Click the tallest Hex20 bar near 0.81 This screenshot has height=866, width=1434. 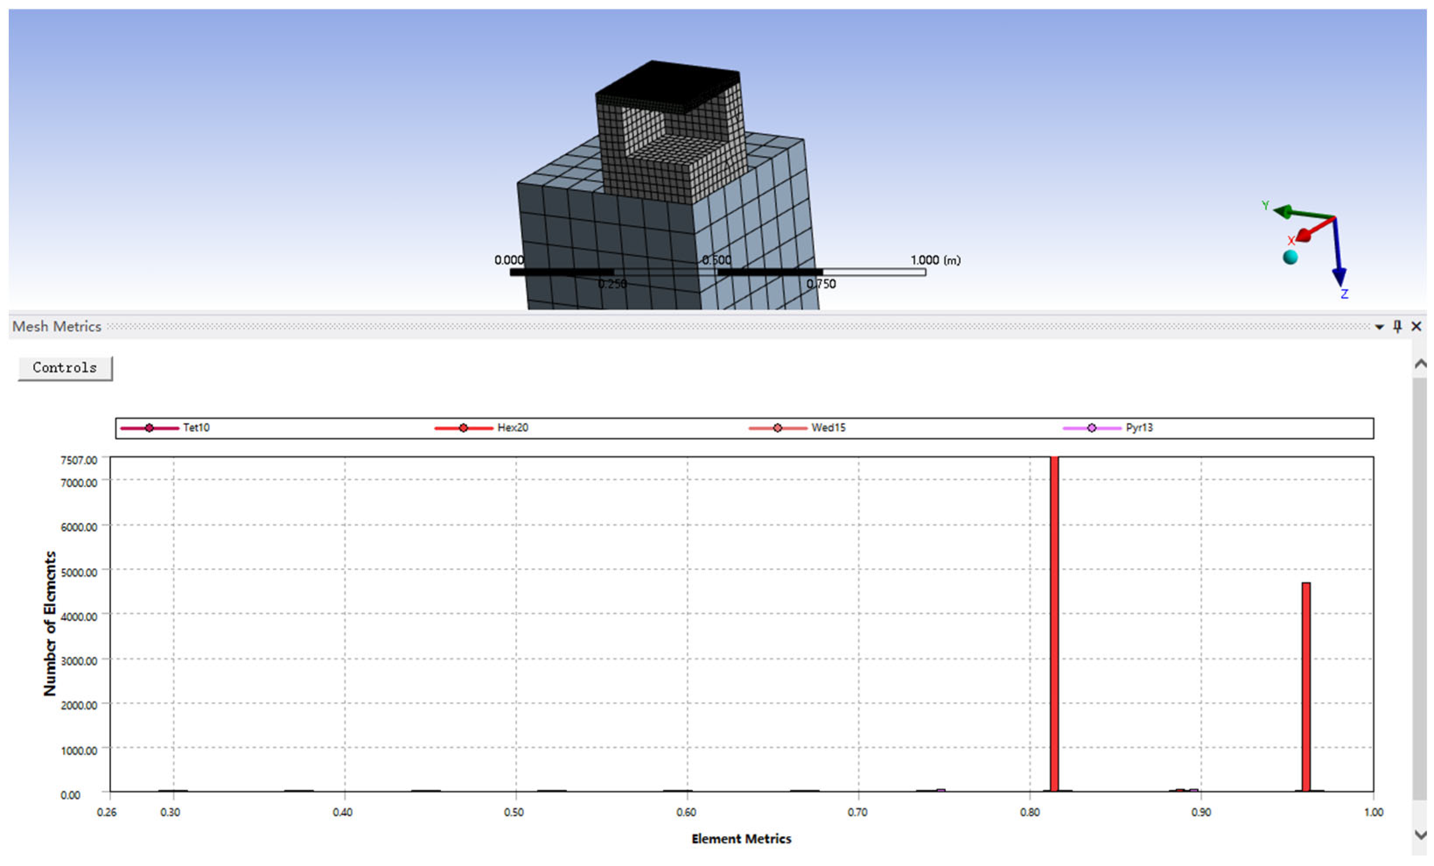[x=1054, y=623]
